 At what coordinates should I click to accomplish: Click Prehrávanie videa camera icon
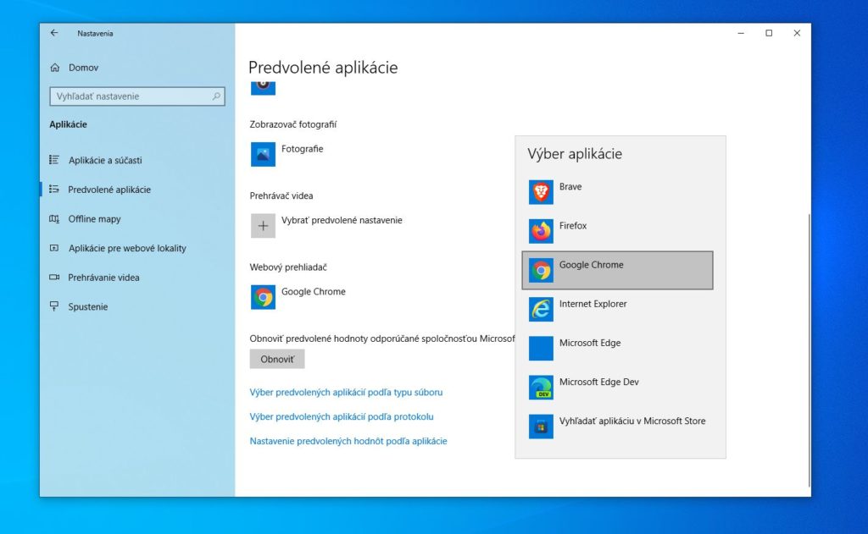[x=54, y=277]
